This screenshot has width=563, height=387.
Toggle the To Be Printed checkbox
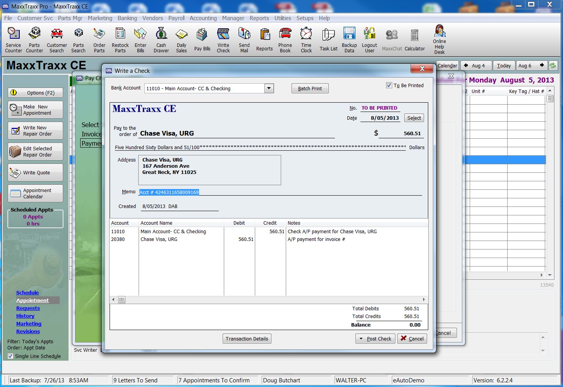pos(389,85)
